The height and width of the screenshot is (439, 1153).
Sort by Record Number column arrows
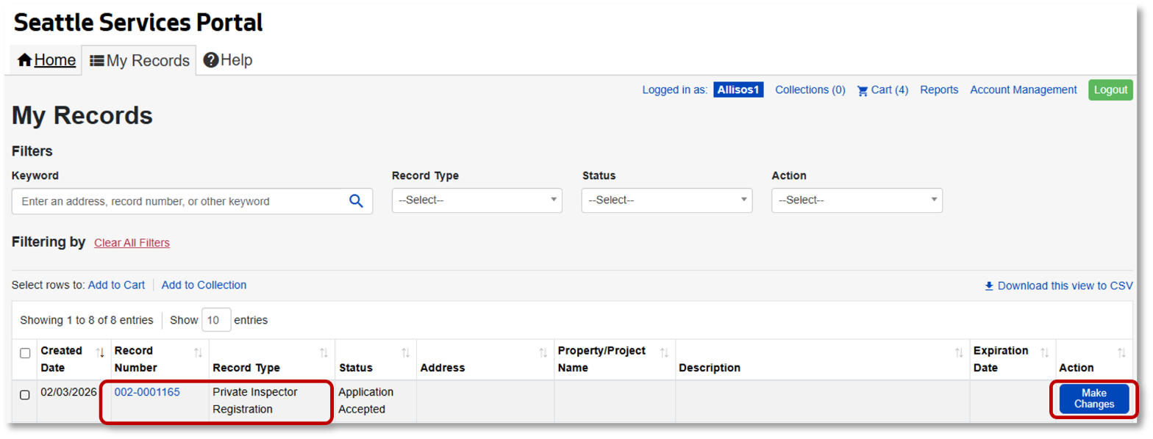(198, 352)
